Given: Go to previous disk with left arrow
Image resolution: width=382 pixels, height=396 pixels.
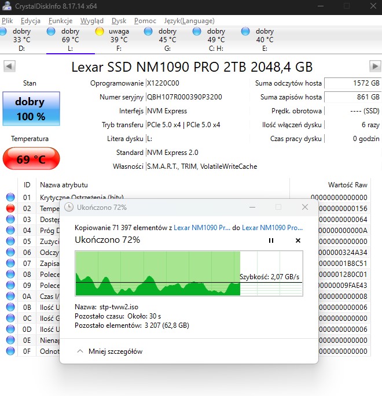Looking at the screenshot, I should 9,66.
